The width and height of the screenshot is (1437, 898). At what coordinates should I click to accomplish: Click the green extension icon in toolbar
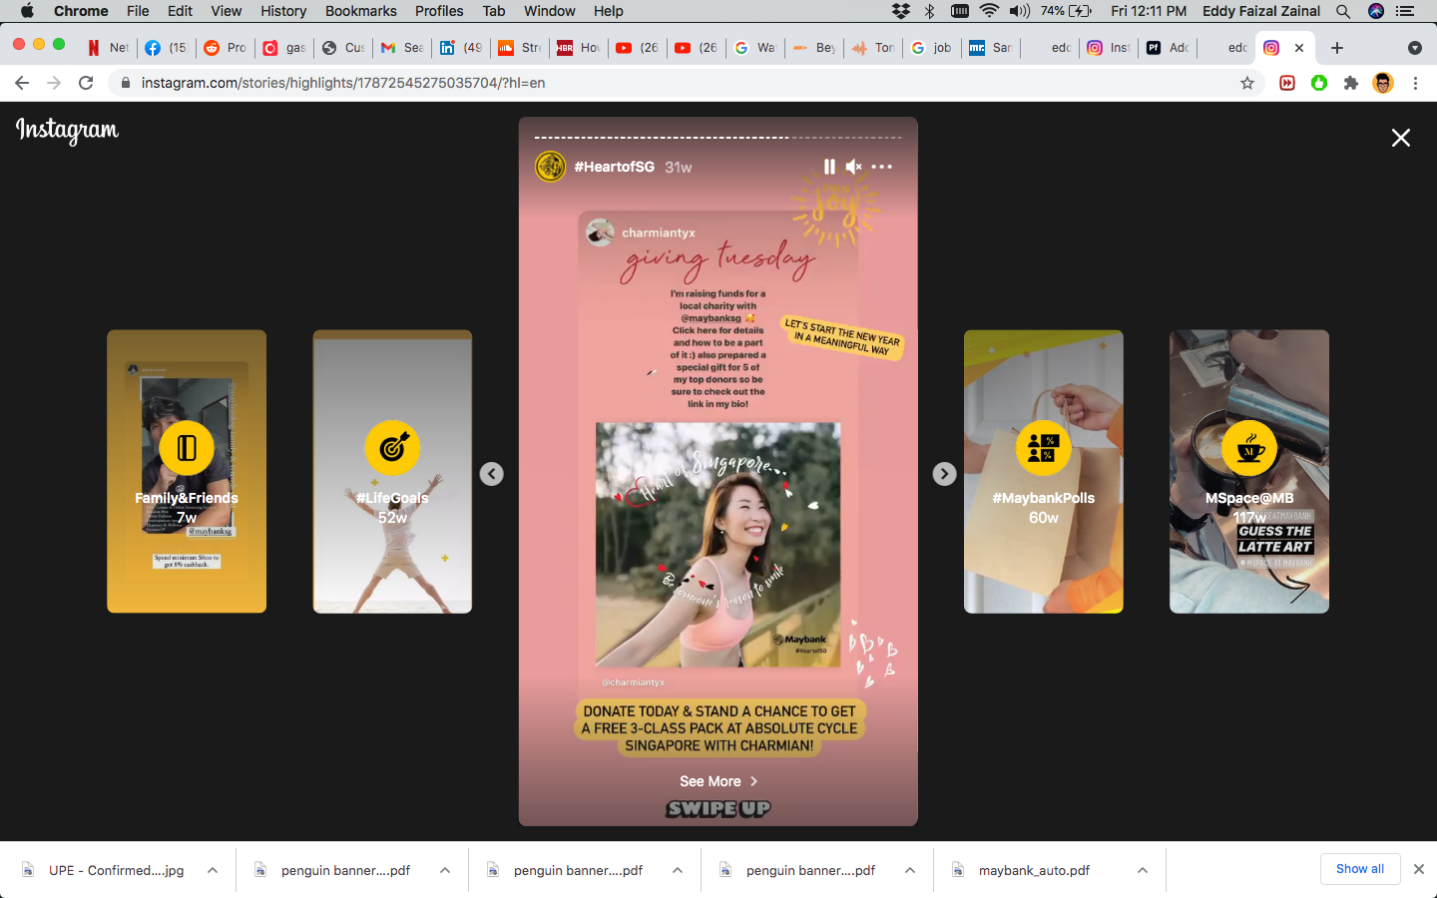(x=1319, y=83)
